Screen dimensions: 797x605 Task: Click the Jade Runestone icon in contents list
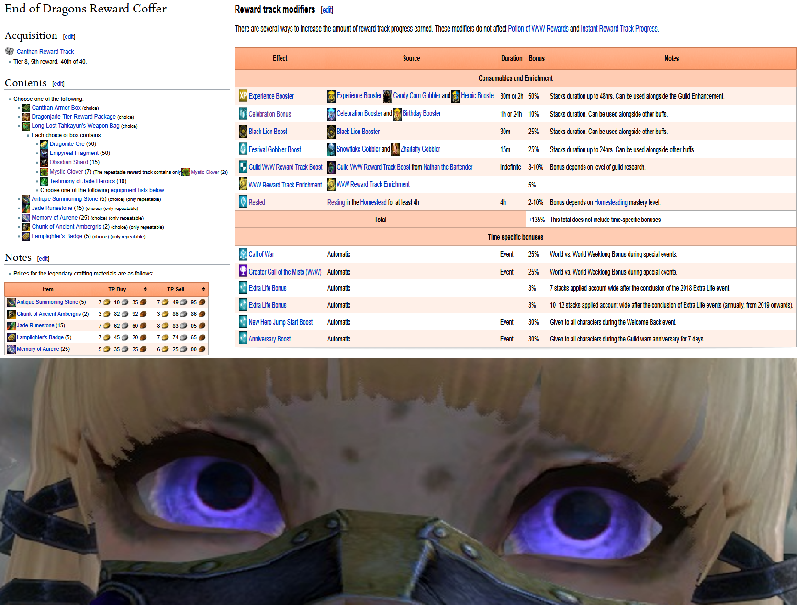click(26, 208)
